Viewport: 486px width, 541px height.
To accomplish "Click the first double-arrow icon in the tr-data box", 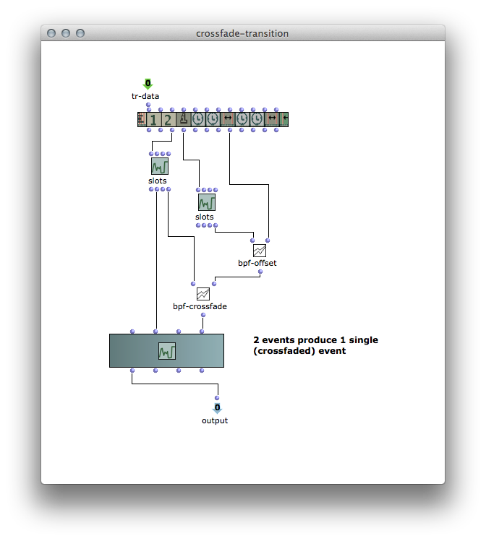I will pos(228,119).
